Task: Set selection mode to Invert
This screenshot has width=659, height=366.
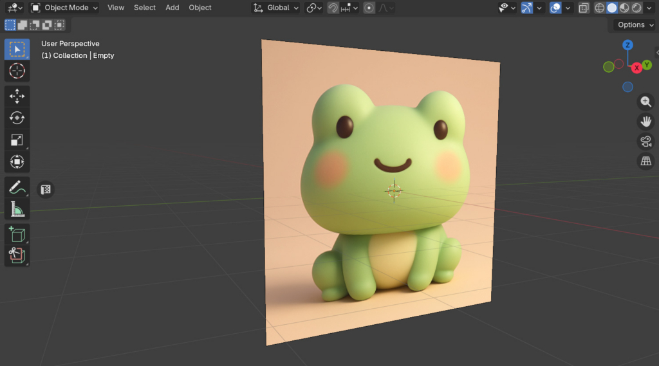Action: click(46, 25)
